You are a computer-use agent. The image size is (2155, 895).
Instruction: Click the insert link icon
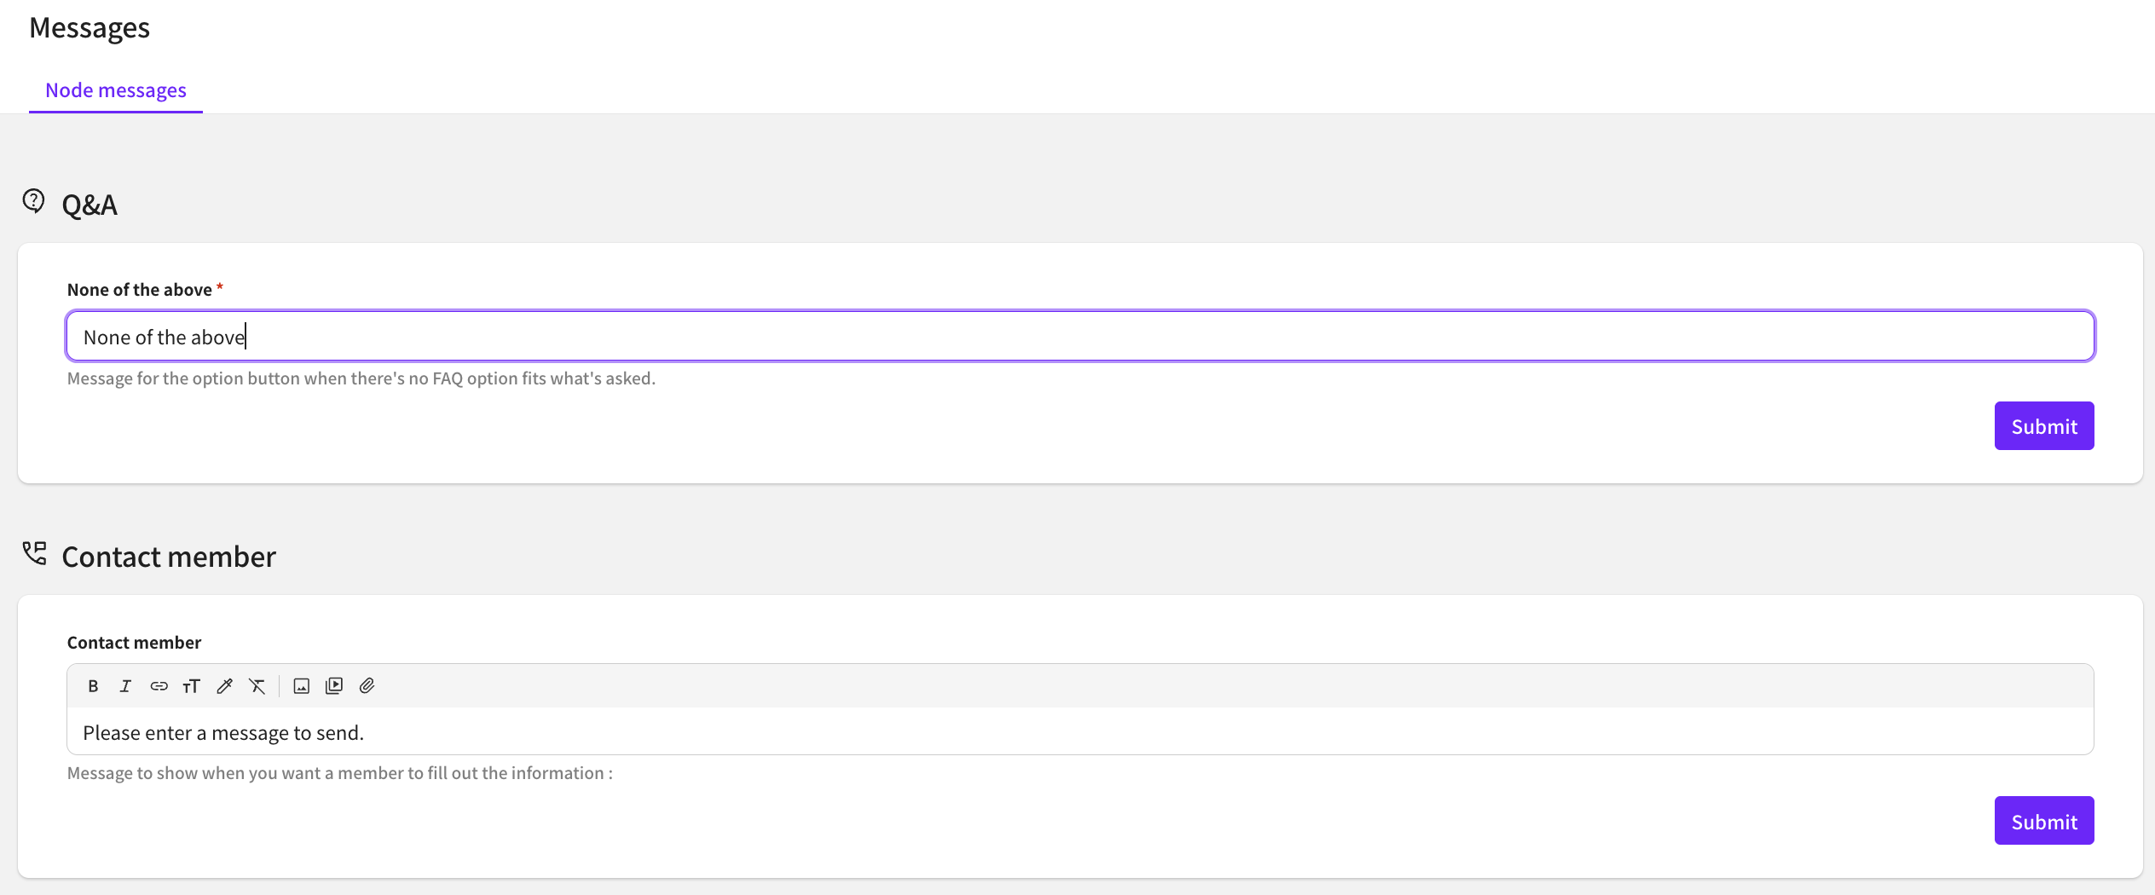click(x=159, y=686)
